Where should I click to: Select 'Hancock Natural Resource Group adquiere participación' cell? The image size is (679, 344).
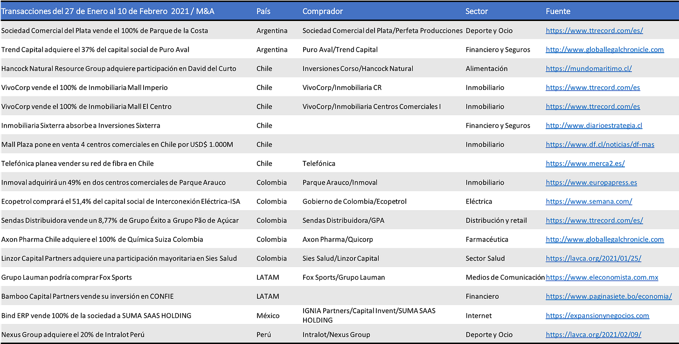coord(119,69)
